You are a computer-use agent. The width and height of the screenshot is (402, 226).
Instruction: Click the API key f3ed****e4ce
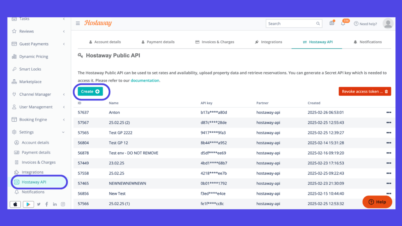213,193
